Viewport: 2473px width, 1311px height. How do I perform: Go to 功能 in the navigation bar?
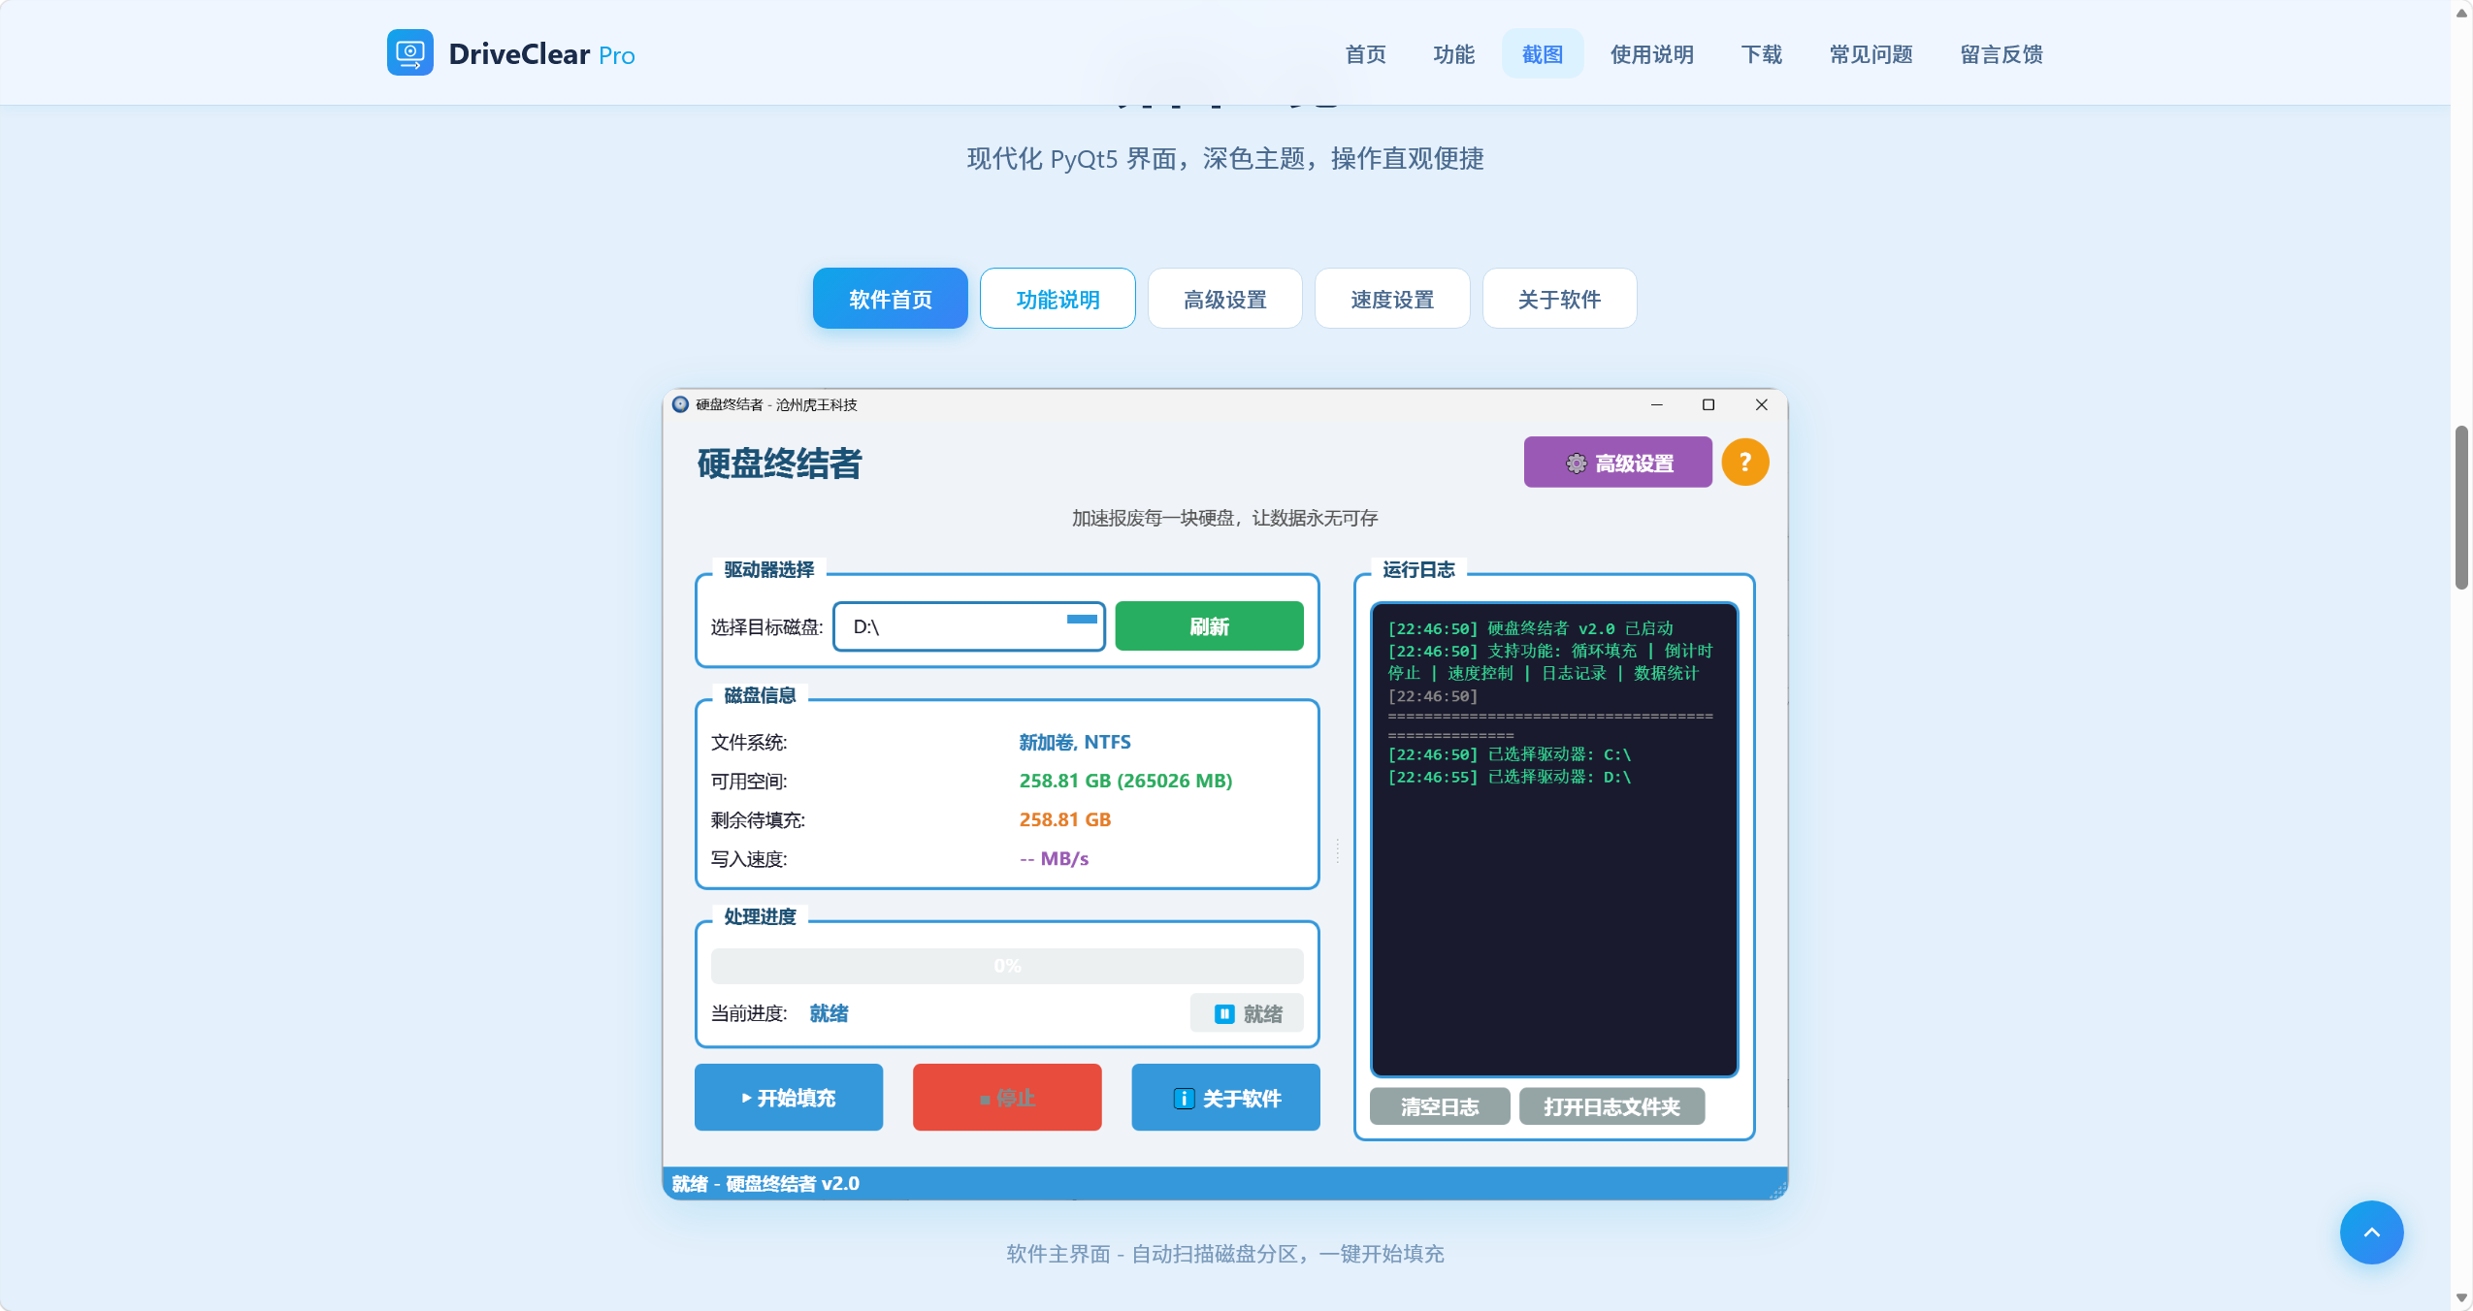[1453, 54]
